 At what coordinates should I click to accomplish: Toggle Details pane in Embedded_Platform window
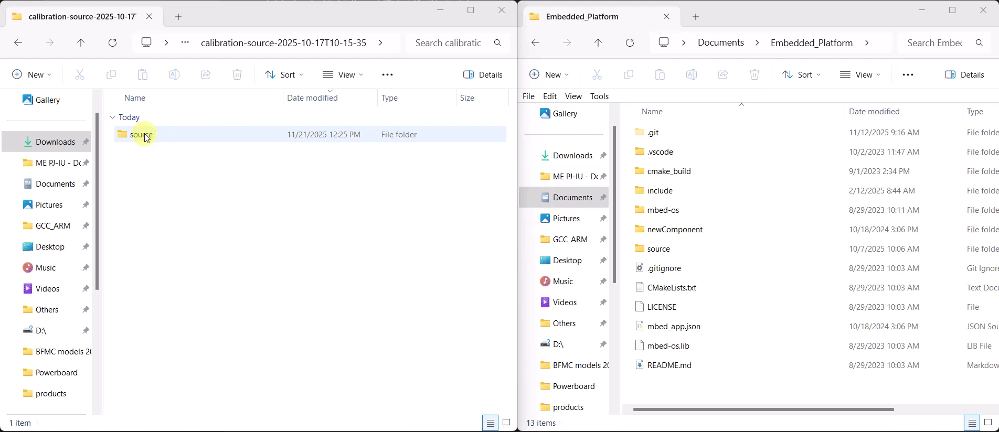964,75
